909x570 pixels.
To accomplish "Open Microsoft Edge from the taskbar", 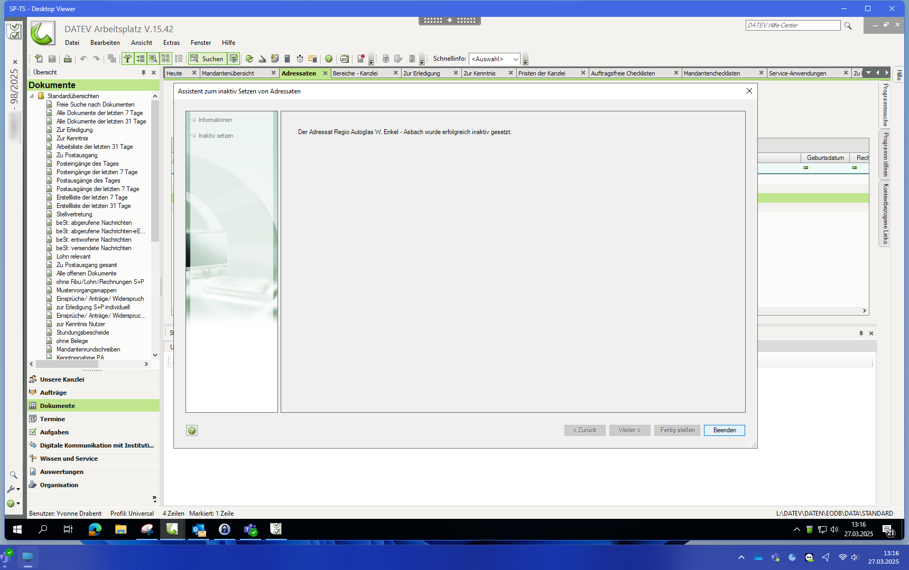I will (x=95, y=529).
